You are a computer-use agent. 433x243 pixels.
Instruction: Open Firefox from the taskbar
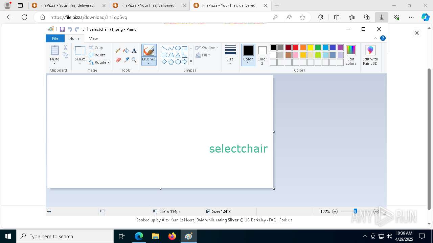pos(172,236)
